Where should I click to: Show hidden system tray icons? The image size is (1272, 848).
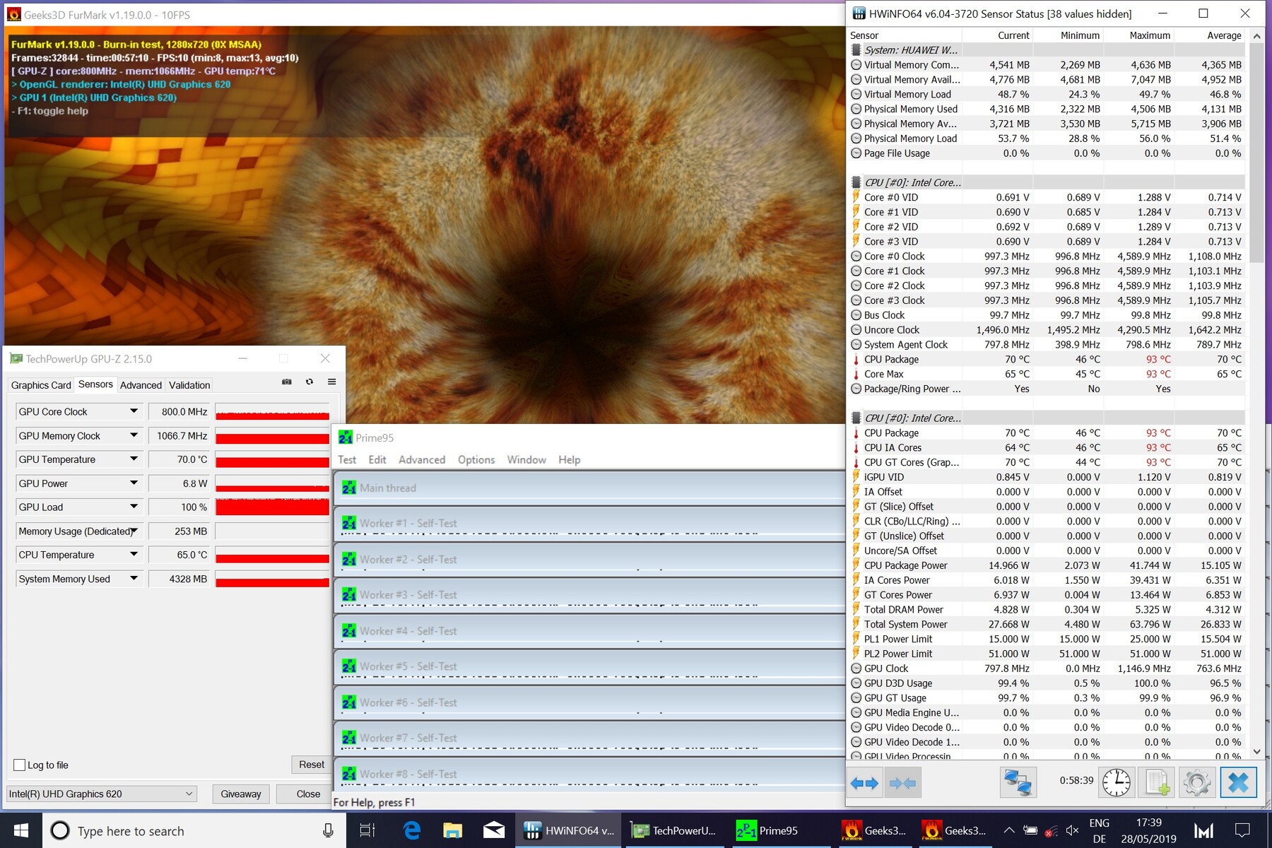(x=1008, y=830)
